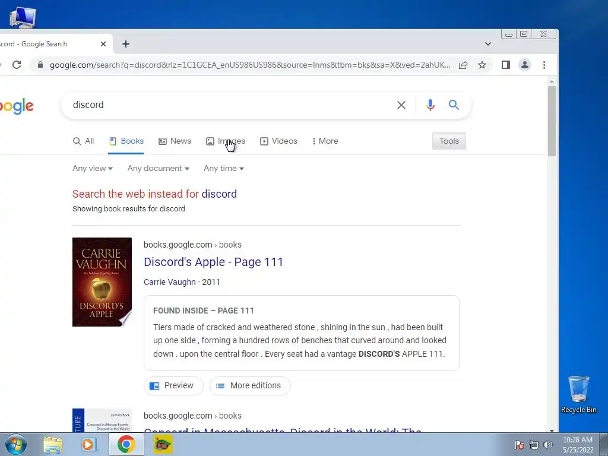Switch to the News tab
This screenshot has height=456, width=608.
click(x=175, y=141)
